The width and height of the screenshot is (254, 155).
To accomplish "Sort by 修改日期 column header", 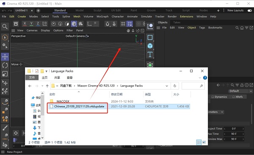I will click(117, 94).
